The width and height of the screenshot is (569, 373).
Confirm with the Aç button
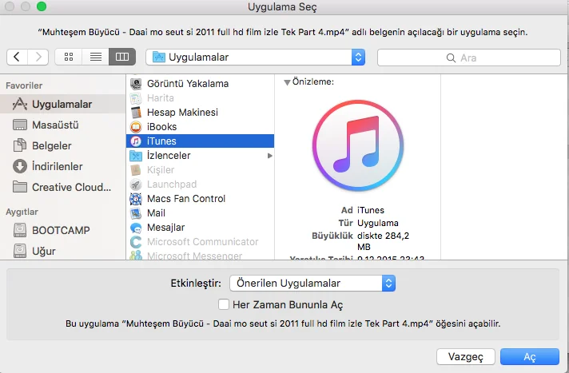coord(530,357)
